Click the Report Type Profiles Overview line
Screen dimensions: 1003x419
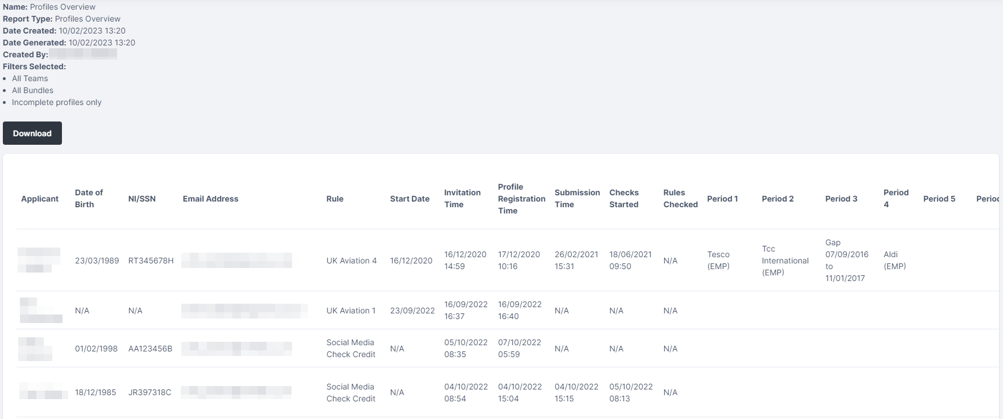(x=61, y=19)
